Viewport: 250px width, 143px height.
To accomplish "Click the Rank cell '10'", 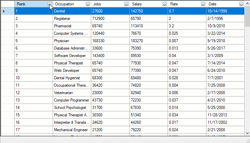I will pyautogui.click(x=34, y=78).
